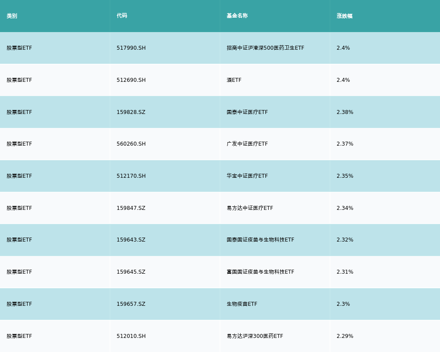Click 股票型ETF in the 159657.SZ row

(x=19, y=304)
